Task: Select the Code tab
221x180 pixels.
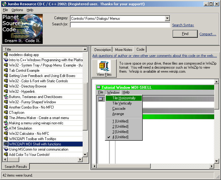Action: [140, 49]
